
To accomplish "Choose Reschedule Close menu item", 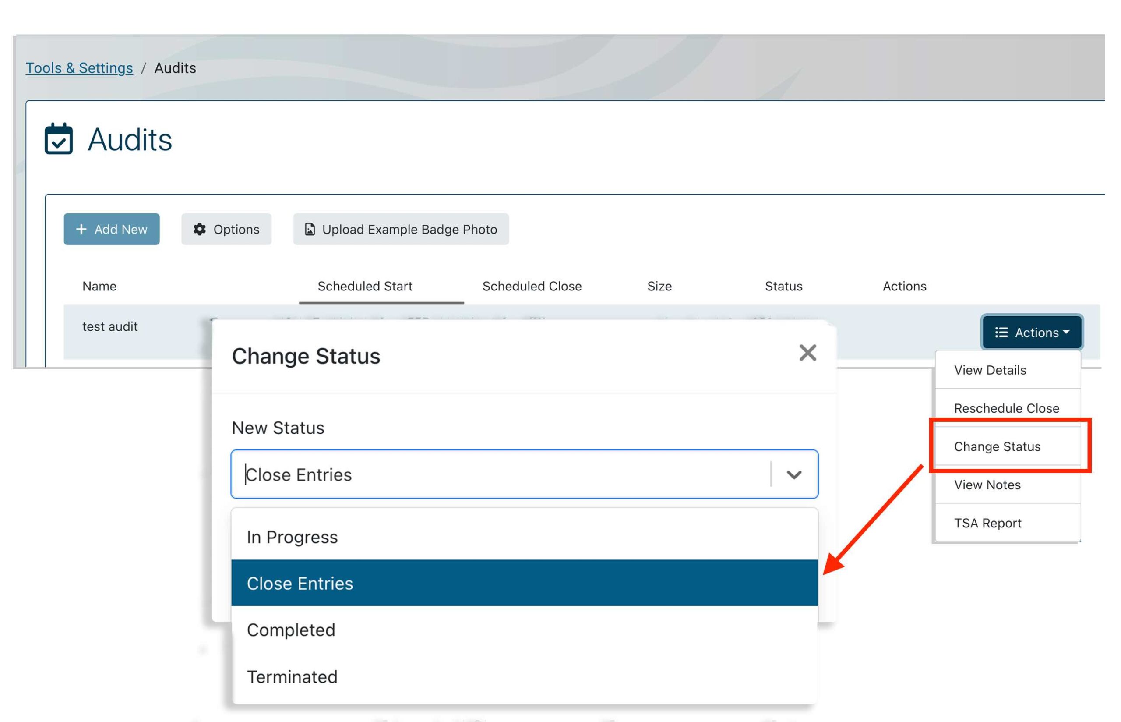I will coord(1006,408).
